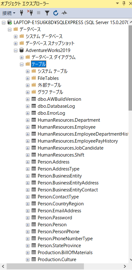The height and width of the screenshot is (270, 132).
Task: Expand the システム テーブル folder
Action: pos(28,71)
